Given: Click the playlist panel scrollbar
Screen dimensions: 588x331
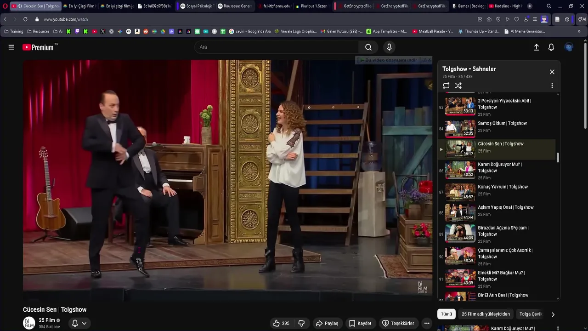Looking at the screenshot, I should (558, 157).
